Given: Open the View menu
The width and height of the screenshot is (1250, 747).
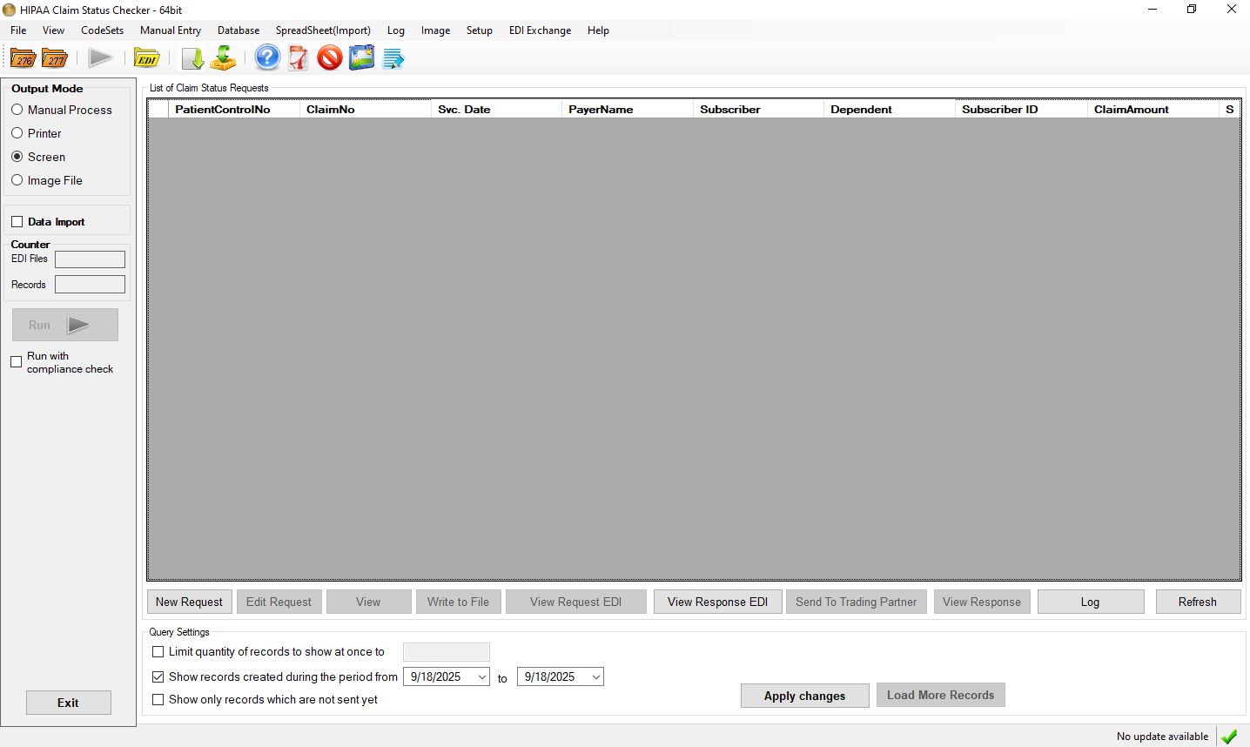Looking at the screenshot, I should coord(54,30).
